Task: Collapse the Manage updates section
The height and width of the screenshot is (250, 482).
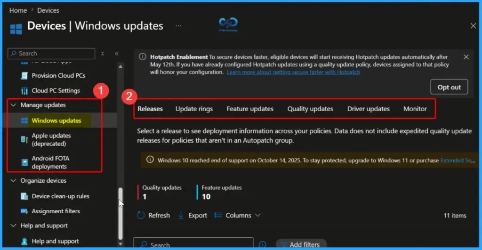Action: pos(13,105)
